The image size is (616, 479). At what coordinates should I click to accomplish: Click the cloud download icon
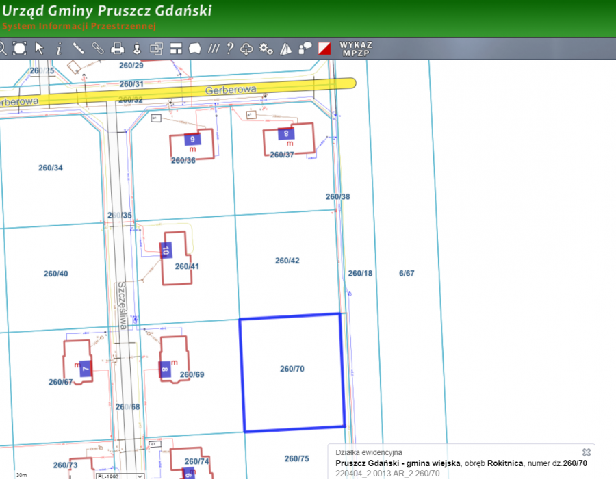click(247, 48)
